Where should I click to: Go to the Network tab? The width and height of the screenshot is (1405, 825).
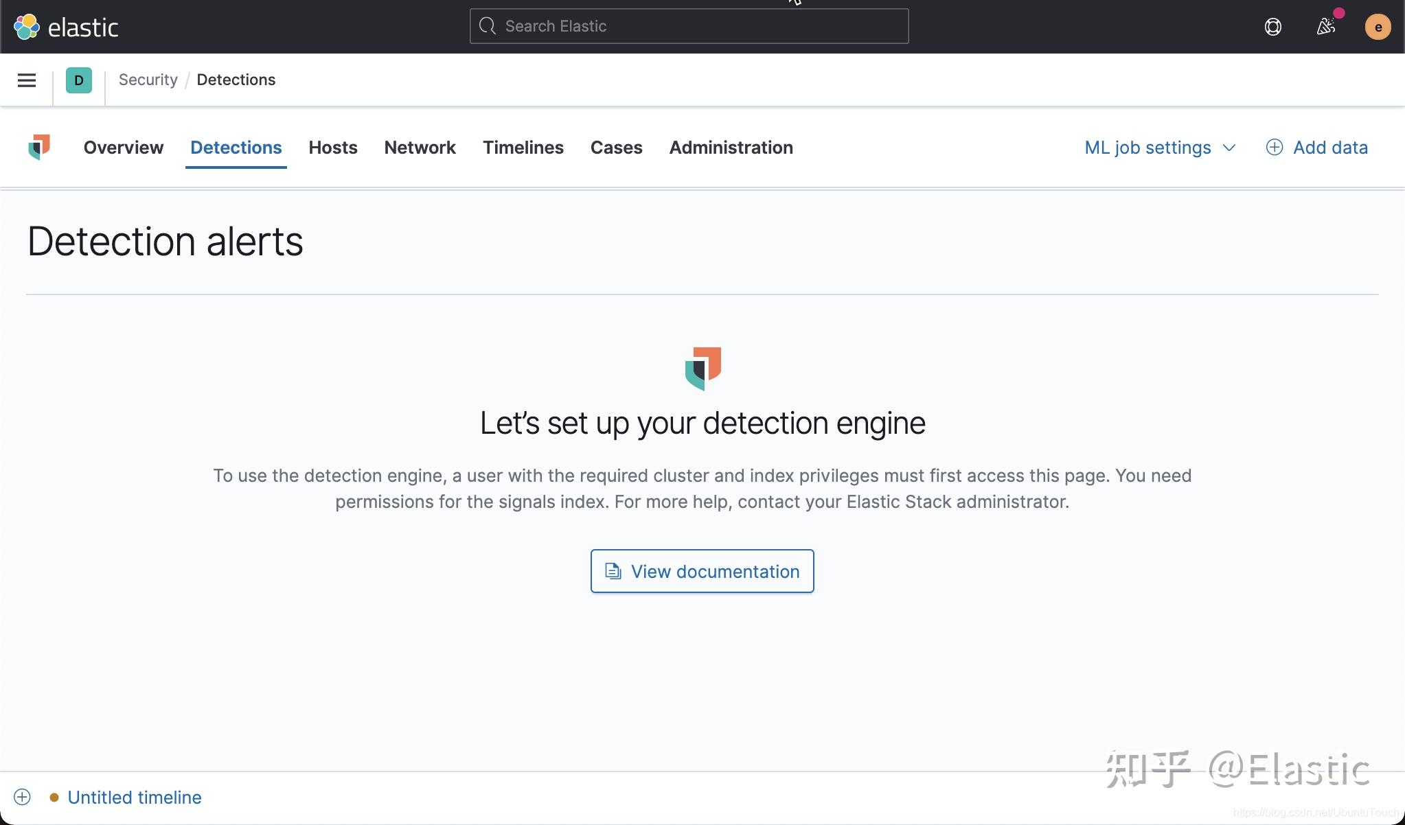tap(420, 148)
